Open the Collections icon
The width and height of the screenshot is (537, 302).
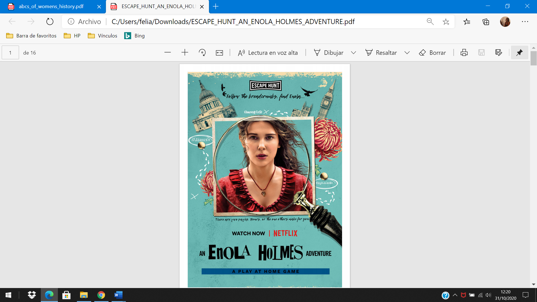coord(486,22)
